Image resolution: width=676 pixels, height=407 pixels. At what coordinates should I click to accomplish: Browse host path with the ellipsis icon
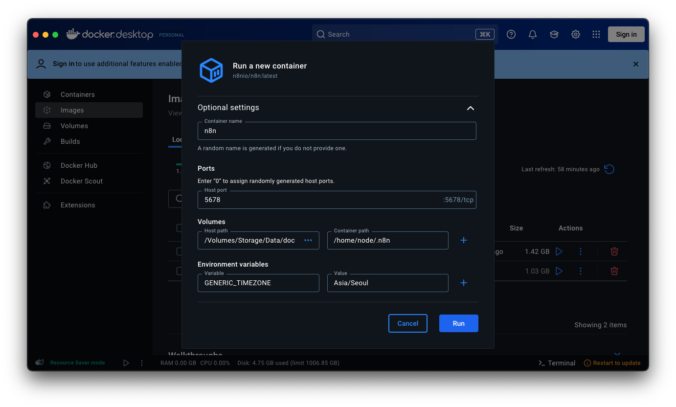pyautogui.click(x=308, y=240)
